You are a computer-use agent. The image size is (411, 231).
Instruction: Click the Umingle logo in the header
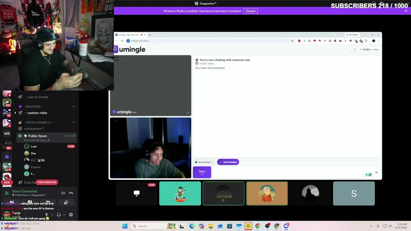pos(129,49)
